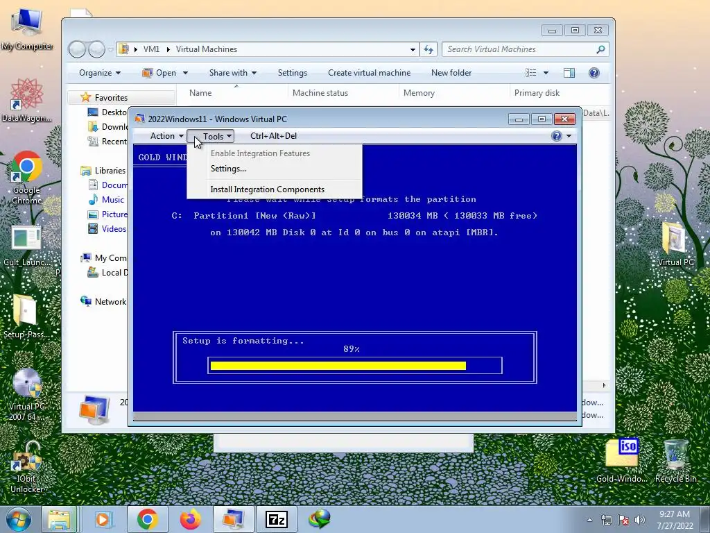Click the refresh button beside address bar

point(428,49)
